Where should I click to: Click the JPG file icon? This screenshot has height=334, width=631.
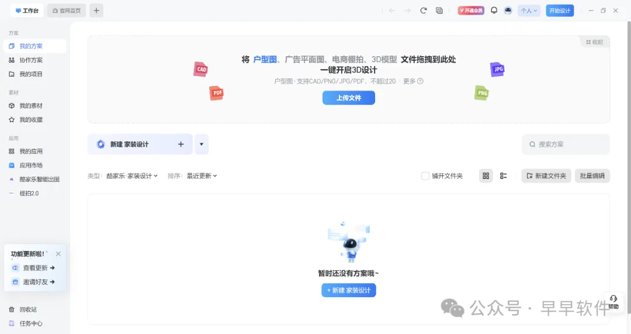(x=497, y=69)
